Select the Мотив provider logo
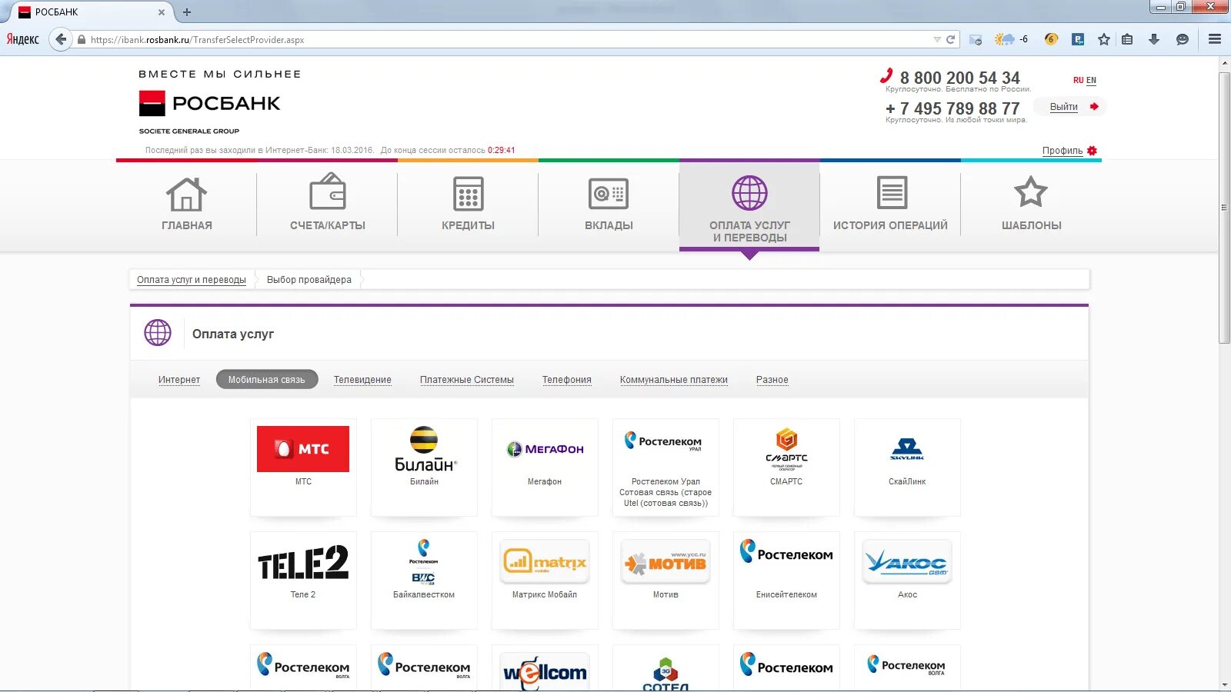The width and height of the screenshot is (1231, 692). (x=666, y=562)
